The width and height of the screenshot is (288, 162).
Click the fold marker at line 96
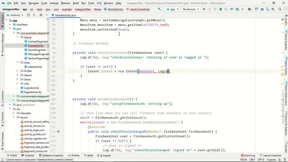click(64, 53)
